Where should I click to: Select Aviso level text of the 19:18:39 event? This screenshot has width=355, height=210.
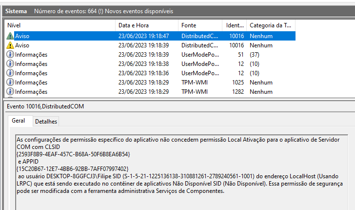coord(22,45)
